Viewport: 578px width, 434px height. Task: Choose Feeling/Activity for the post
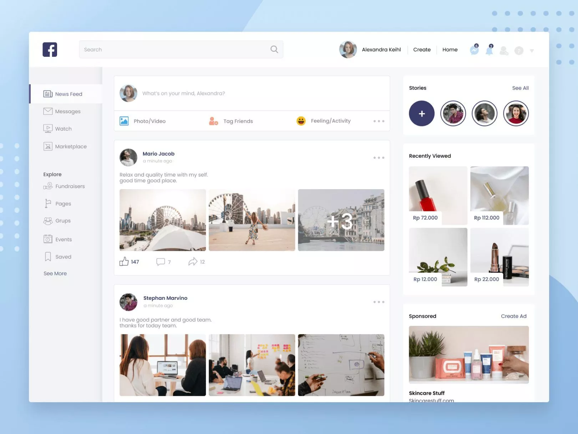(323, 121)
